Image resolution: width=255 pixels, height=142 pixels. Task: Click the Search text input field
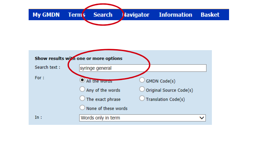[x=142, y=68]
